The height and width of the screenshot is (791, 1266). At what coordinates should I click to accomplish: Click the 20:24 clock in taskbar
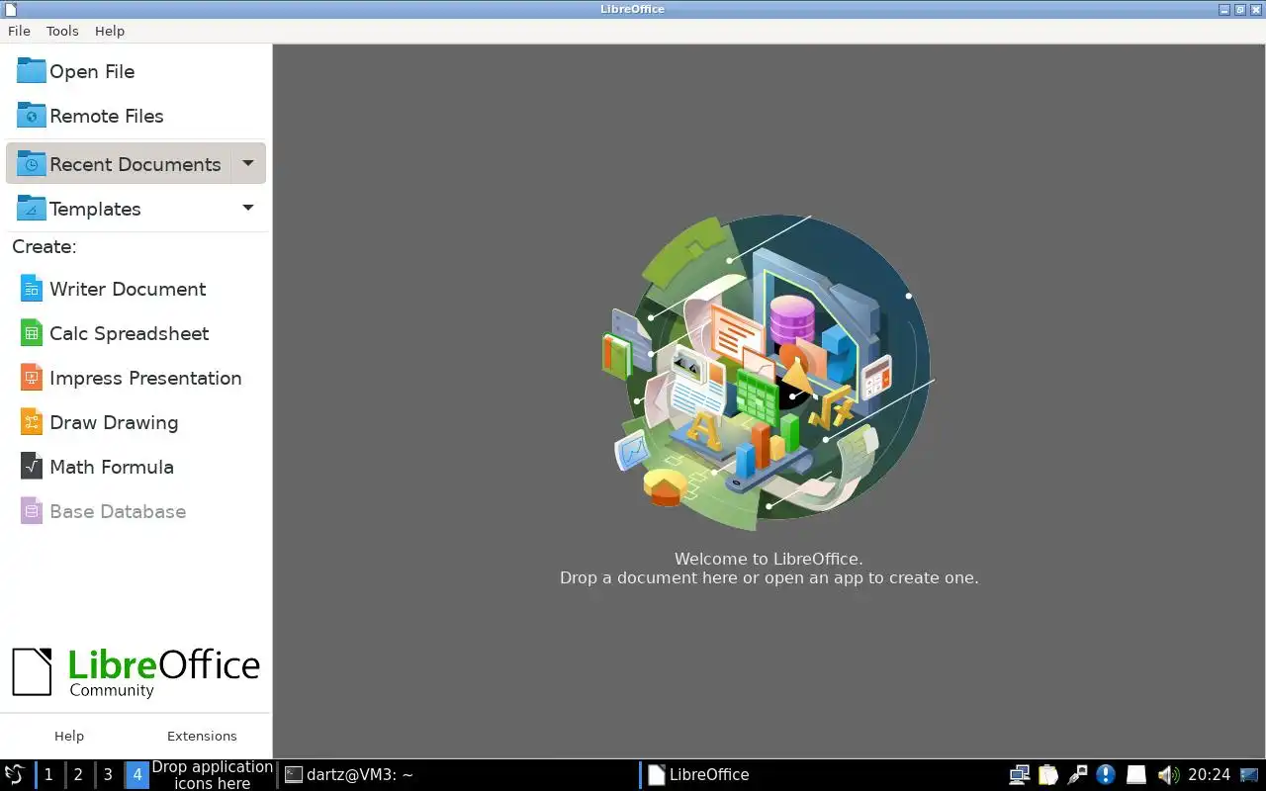[1209, 775]
